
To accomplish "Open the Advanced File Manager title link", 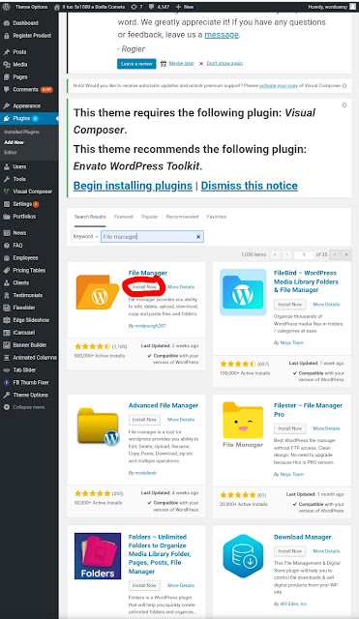I will [x=164, y=405].
